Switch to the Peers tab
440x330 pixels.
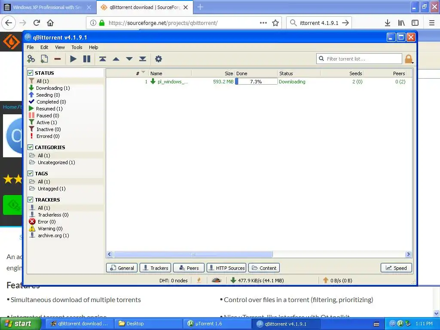click(189, 268)
